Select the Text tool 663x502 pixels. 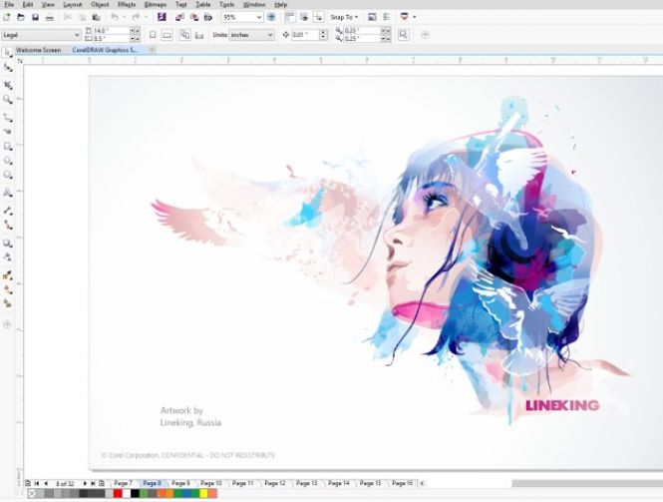8,193
